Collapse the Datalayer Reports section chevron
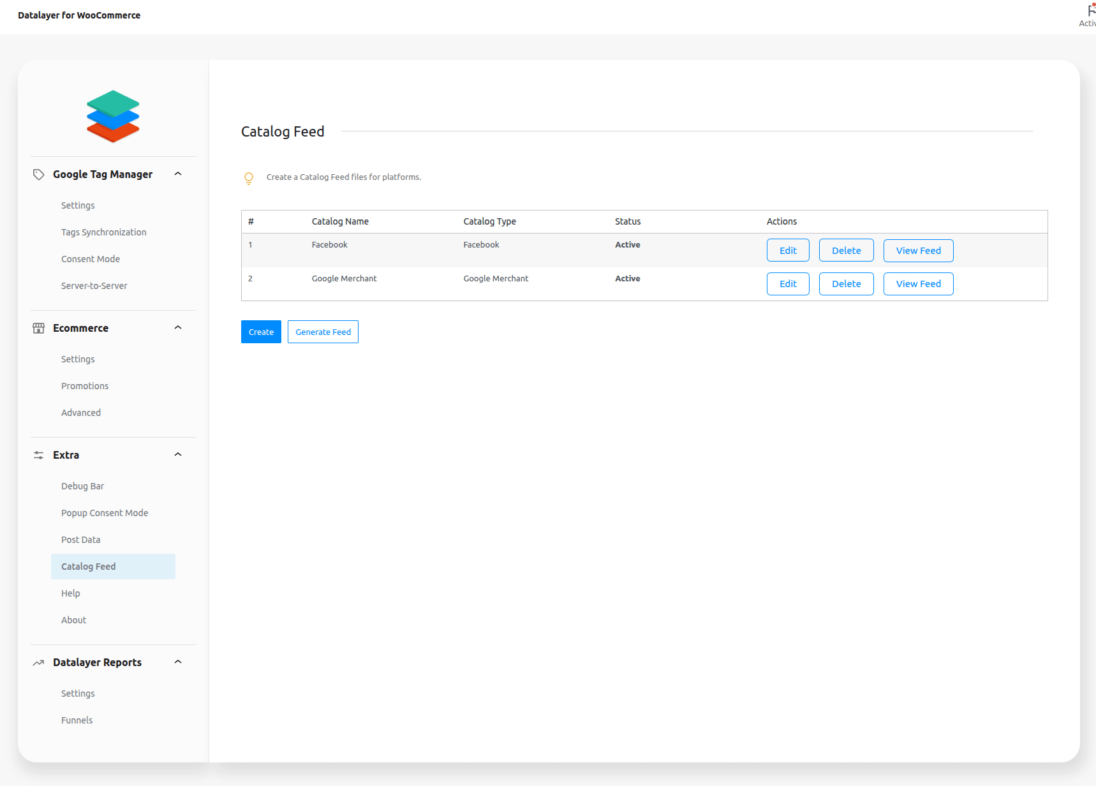Screen dimensions: 1096x786 (x=178, y=662)
